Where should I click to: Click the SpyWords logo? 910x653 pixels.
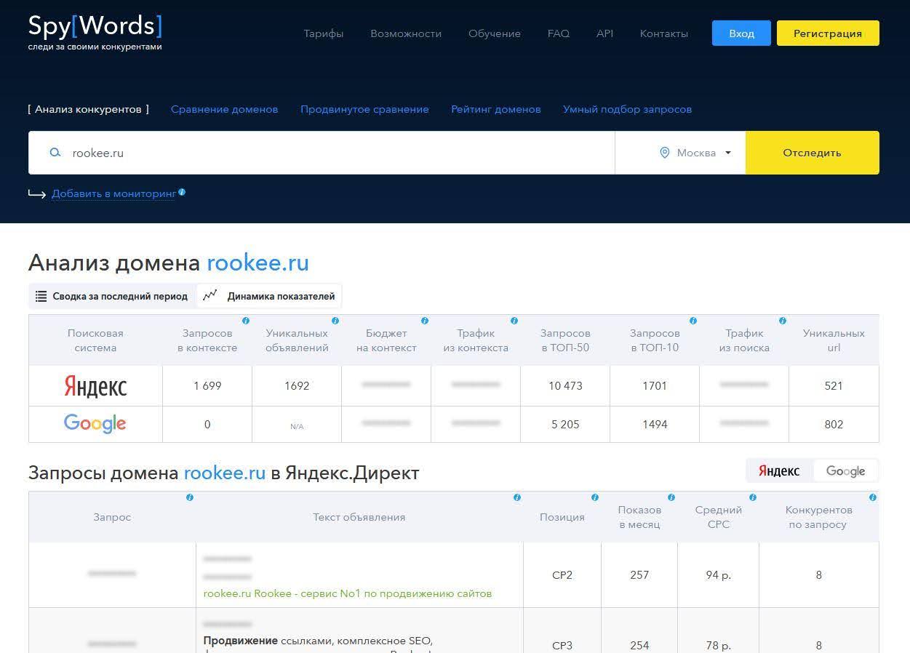coord(95,33)
